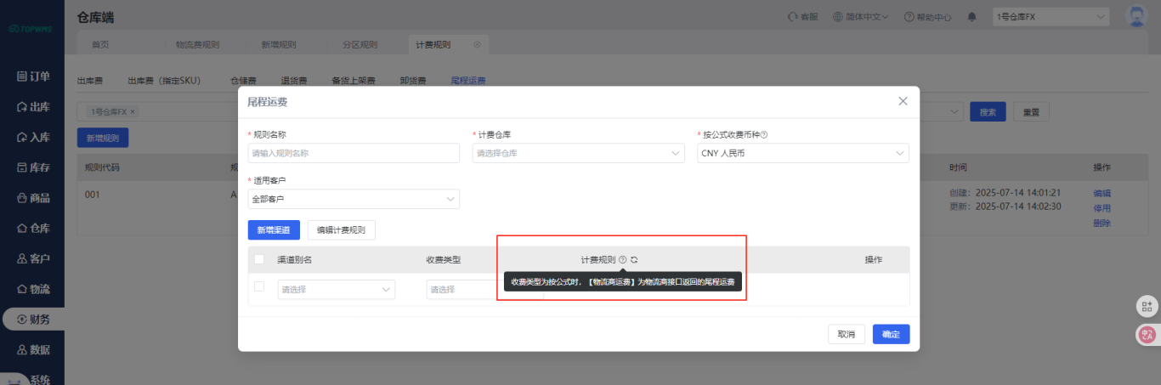The height and width of the screenshot is (385, 1161).
Task: Select the 仓储费 fee tab
Action: [x=244, y=81]
